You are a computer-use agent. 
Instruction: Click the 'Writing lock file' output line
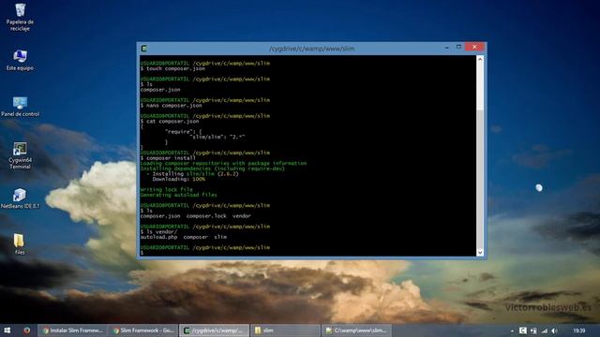167,189
